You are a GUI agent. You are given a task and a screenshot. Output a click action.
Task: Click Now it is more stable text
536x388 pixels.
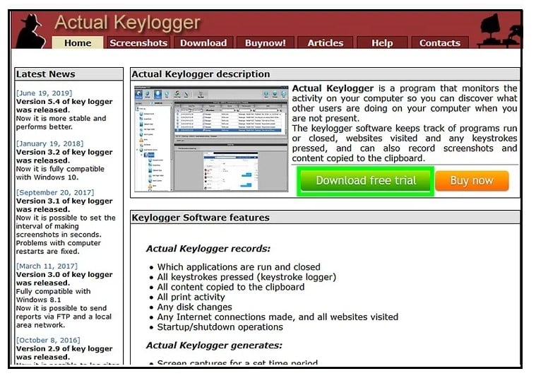[61, 122]
